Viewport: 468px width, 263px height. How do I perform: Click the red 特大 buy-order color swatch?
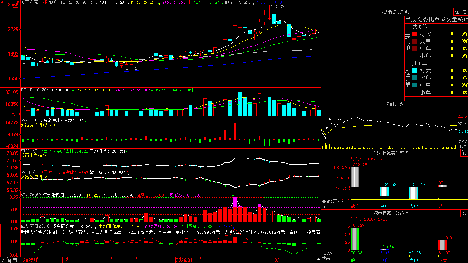tap(414, 34)
